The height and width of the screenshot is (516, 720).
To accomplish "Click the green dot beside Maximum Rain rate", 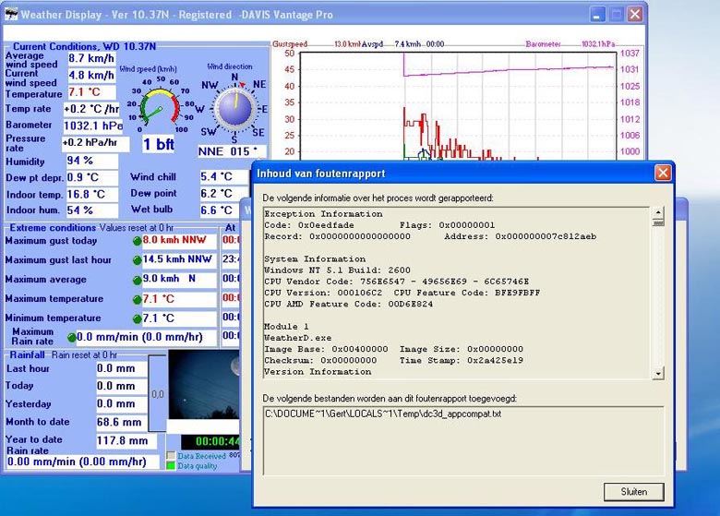I will tap(71, 338).
